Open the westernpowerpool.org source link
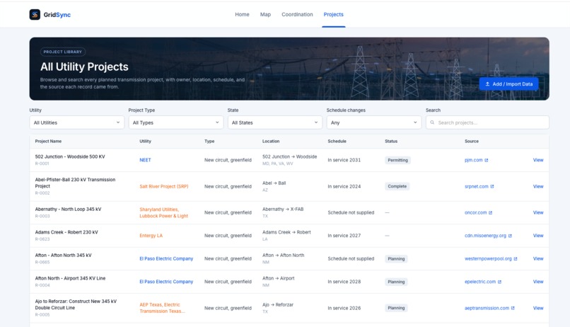This screenshot has height=327, width=570. pyautogui.click(x=488, y=258)
